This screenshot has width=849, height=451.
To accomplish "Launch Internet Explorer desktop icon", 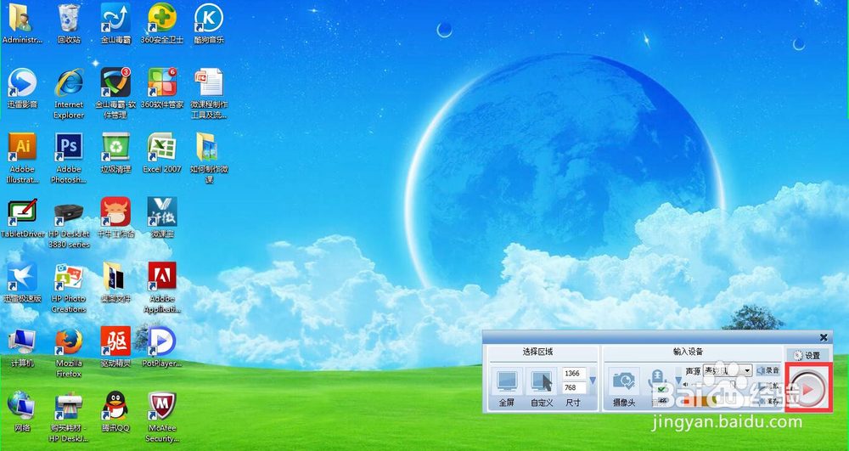I will click(x=69, y=93).
